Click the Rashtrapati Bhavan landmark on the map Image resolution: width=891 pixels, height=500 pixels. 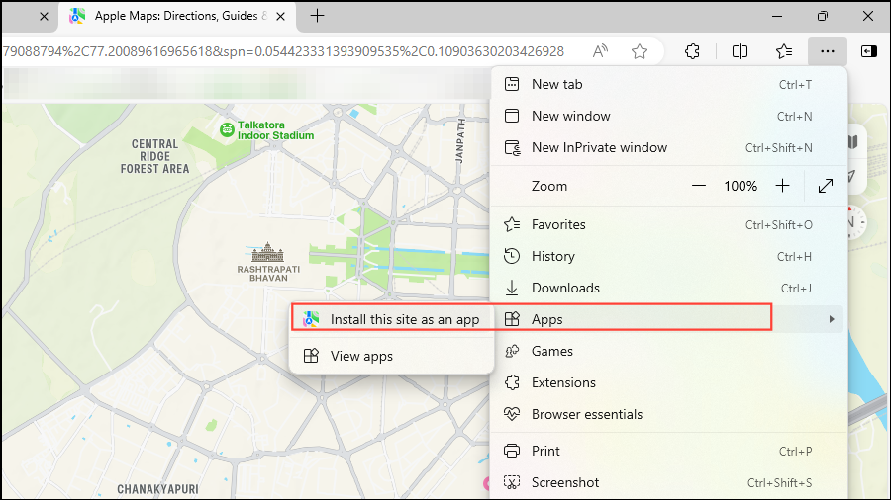pyautogui.click(x=268, y=262)
